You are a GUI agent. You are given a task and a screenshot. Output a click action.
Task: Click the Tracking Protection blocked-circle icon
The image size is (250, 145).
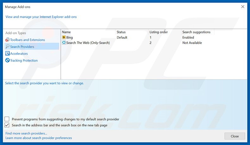click(7, 60)
